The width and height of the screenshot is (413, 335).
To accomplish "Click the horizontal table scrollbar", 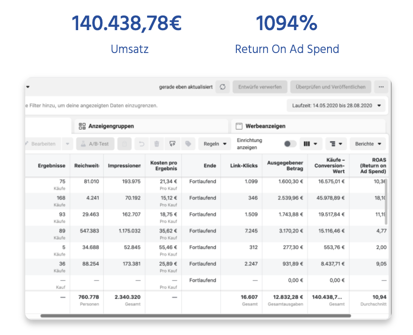I will click(194, 316).
